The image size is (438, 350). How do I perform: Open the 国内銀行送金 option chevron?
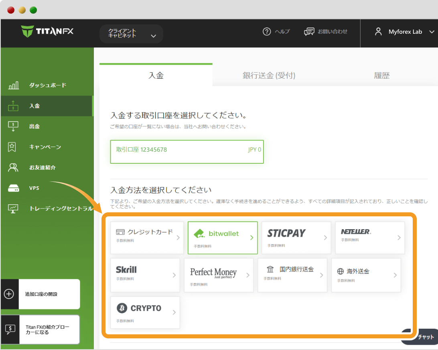click(322, 275)
